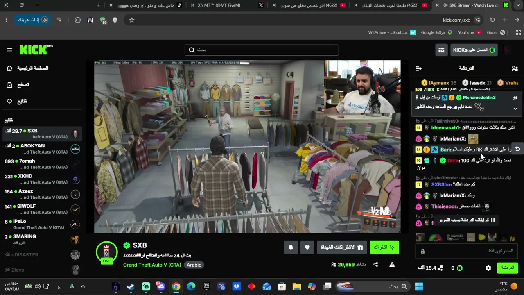Open the Kick sidebar hamburger menu

point(9,50)
